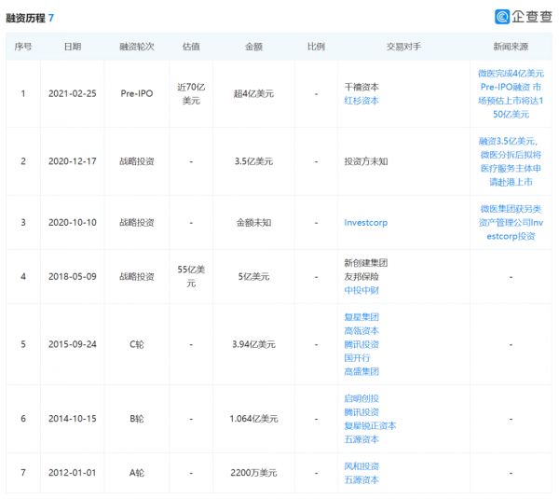Click 五源资本 in the A轮 row
559x499 pixels.
pos(361,479)
